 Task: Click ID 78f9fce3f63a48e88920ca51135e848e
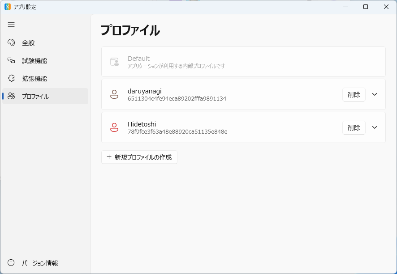point(177,131)
